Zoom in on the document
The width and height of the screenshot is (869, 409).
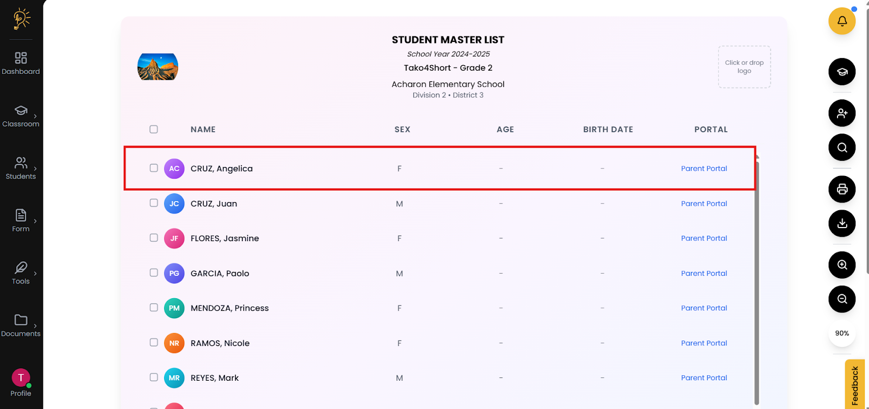click(x=842, y=265)
